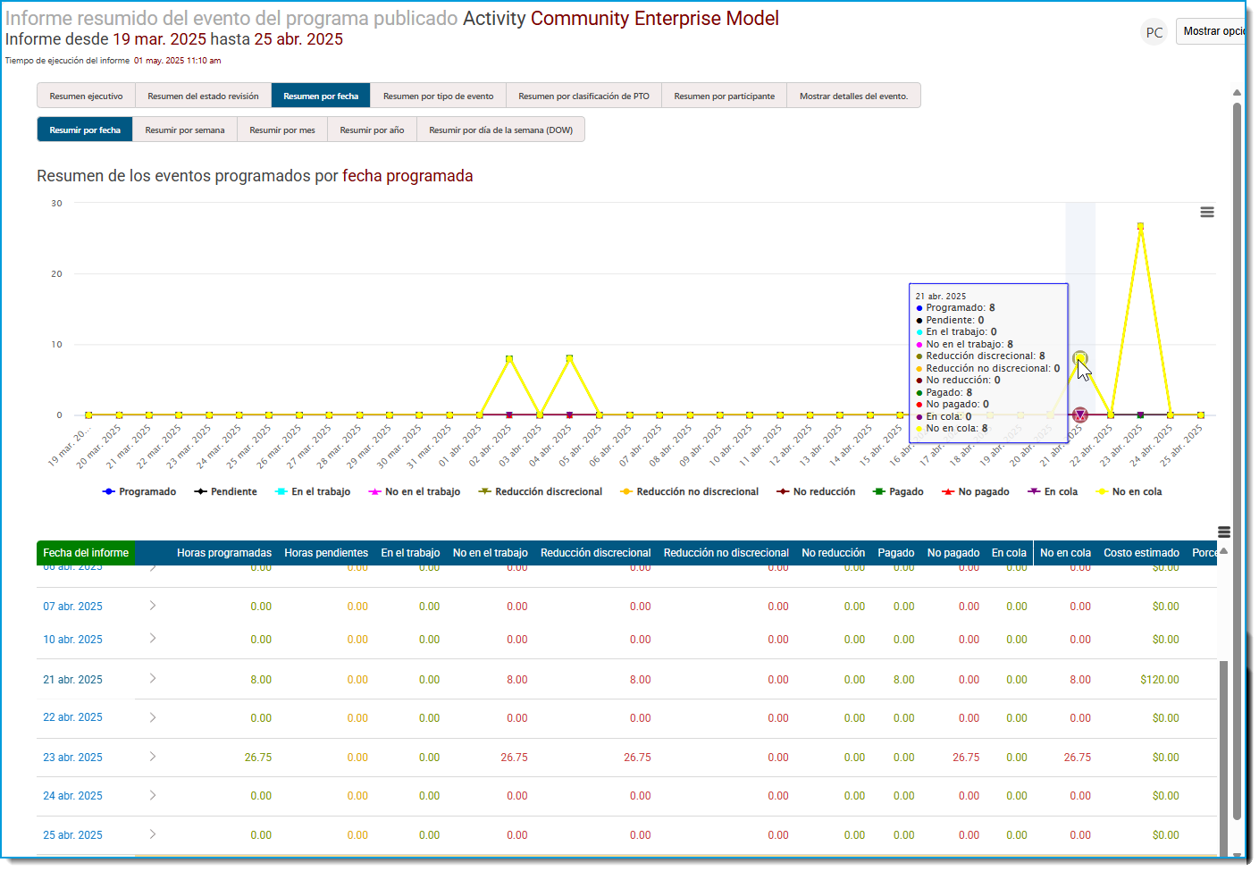1259x871 pixels.
Task: Click the $120.00 cost cell
Action: click(1159, 680)
